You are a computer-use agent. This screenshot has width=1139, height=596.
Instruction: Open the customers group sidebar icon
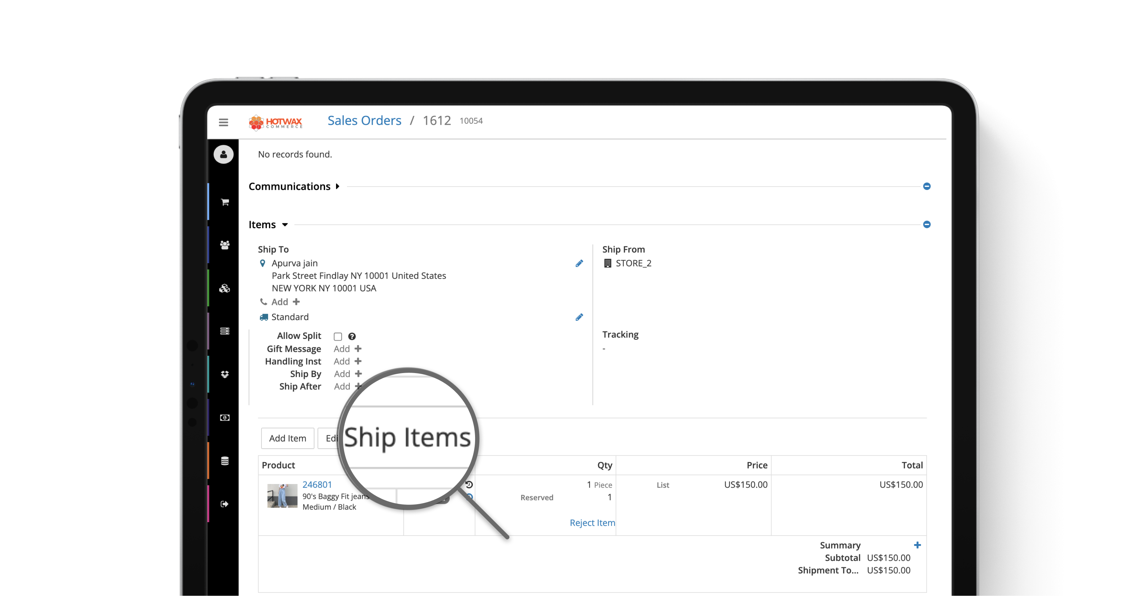coord(225,245)
